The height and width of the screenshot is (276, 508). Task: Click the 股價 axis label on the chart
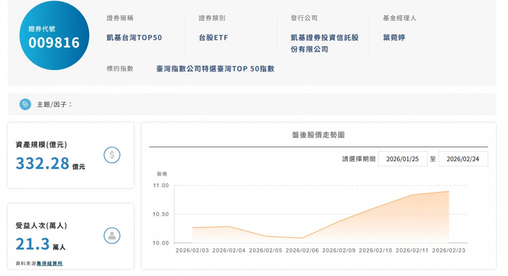(161, 174)
